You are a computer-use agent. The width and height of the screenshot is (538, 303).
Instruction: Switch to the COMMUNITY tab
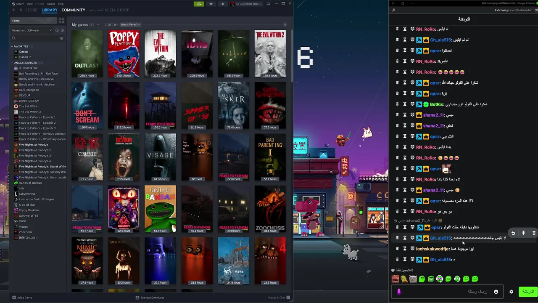[73, 10]
